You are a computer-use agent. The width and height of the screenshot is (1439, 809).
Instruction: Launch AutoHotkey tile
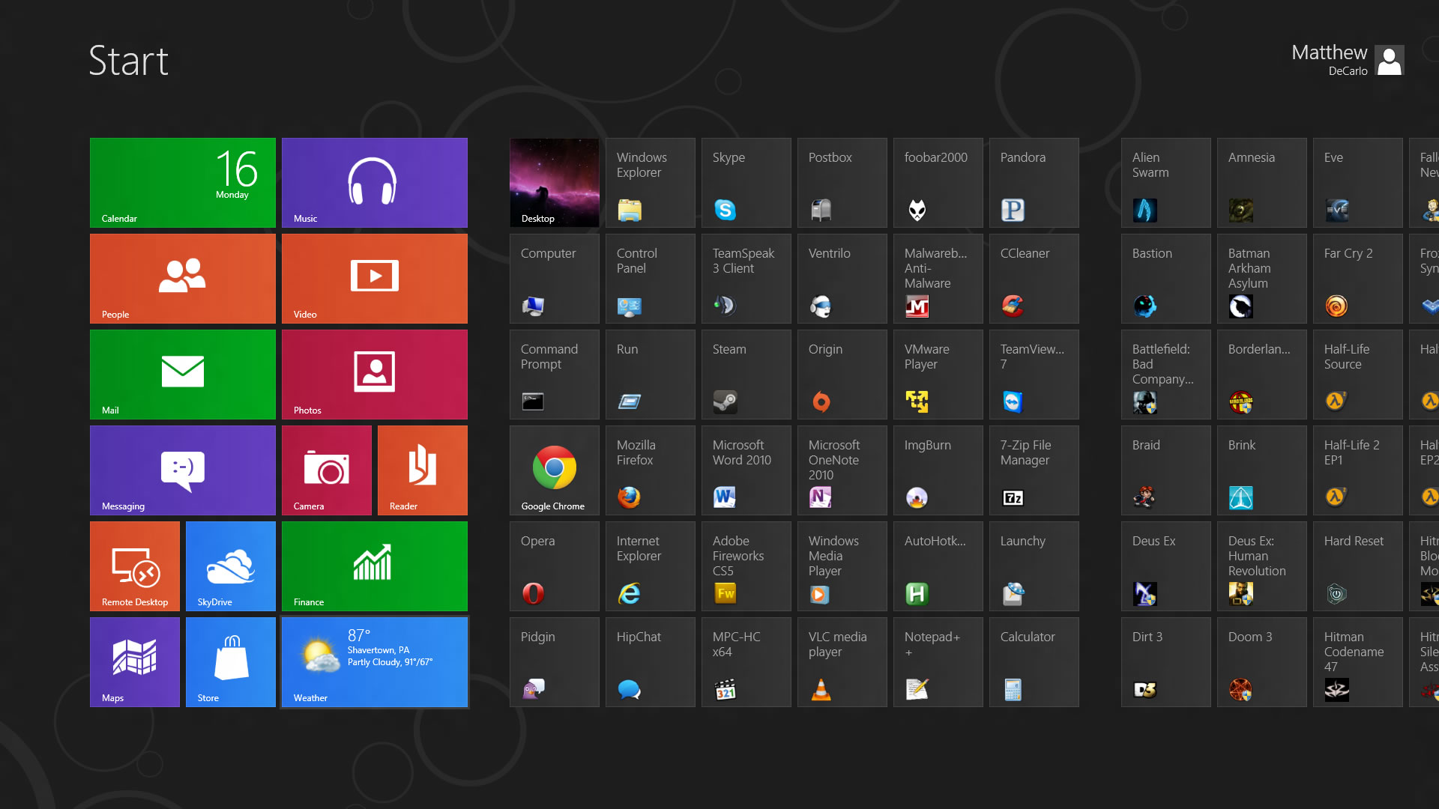tap(938, 566)
